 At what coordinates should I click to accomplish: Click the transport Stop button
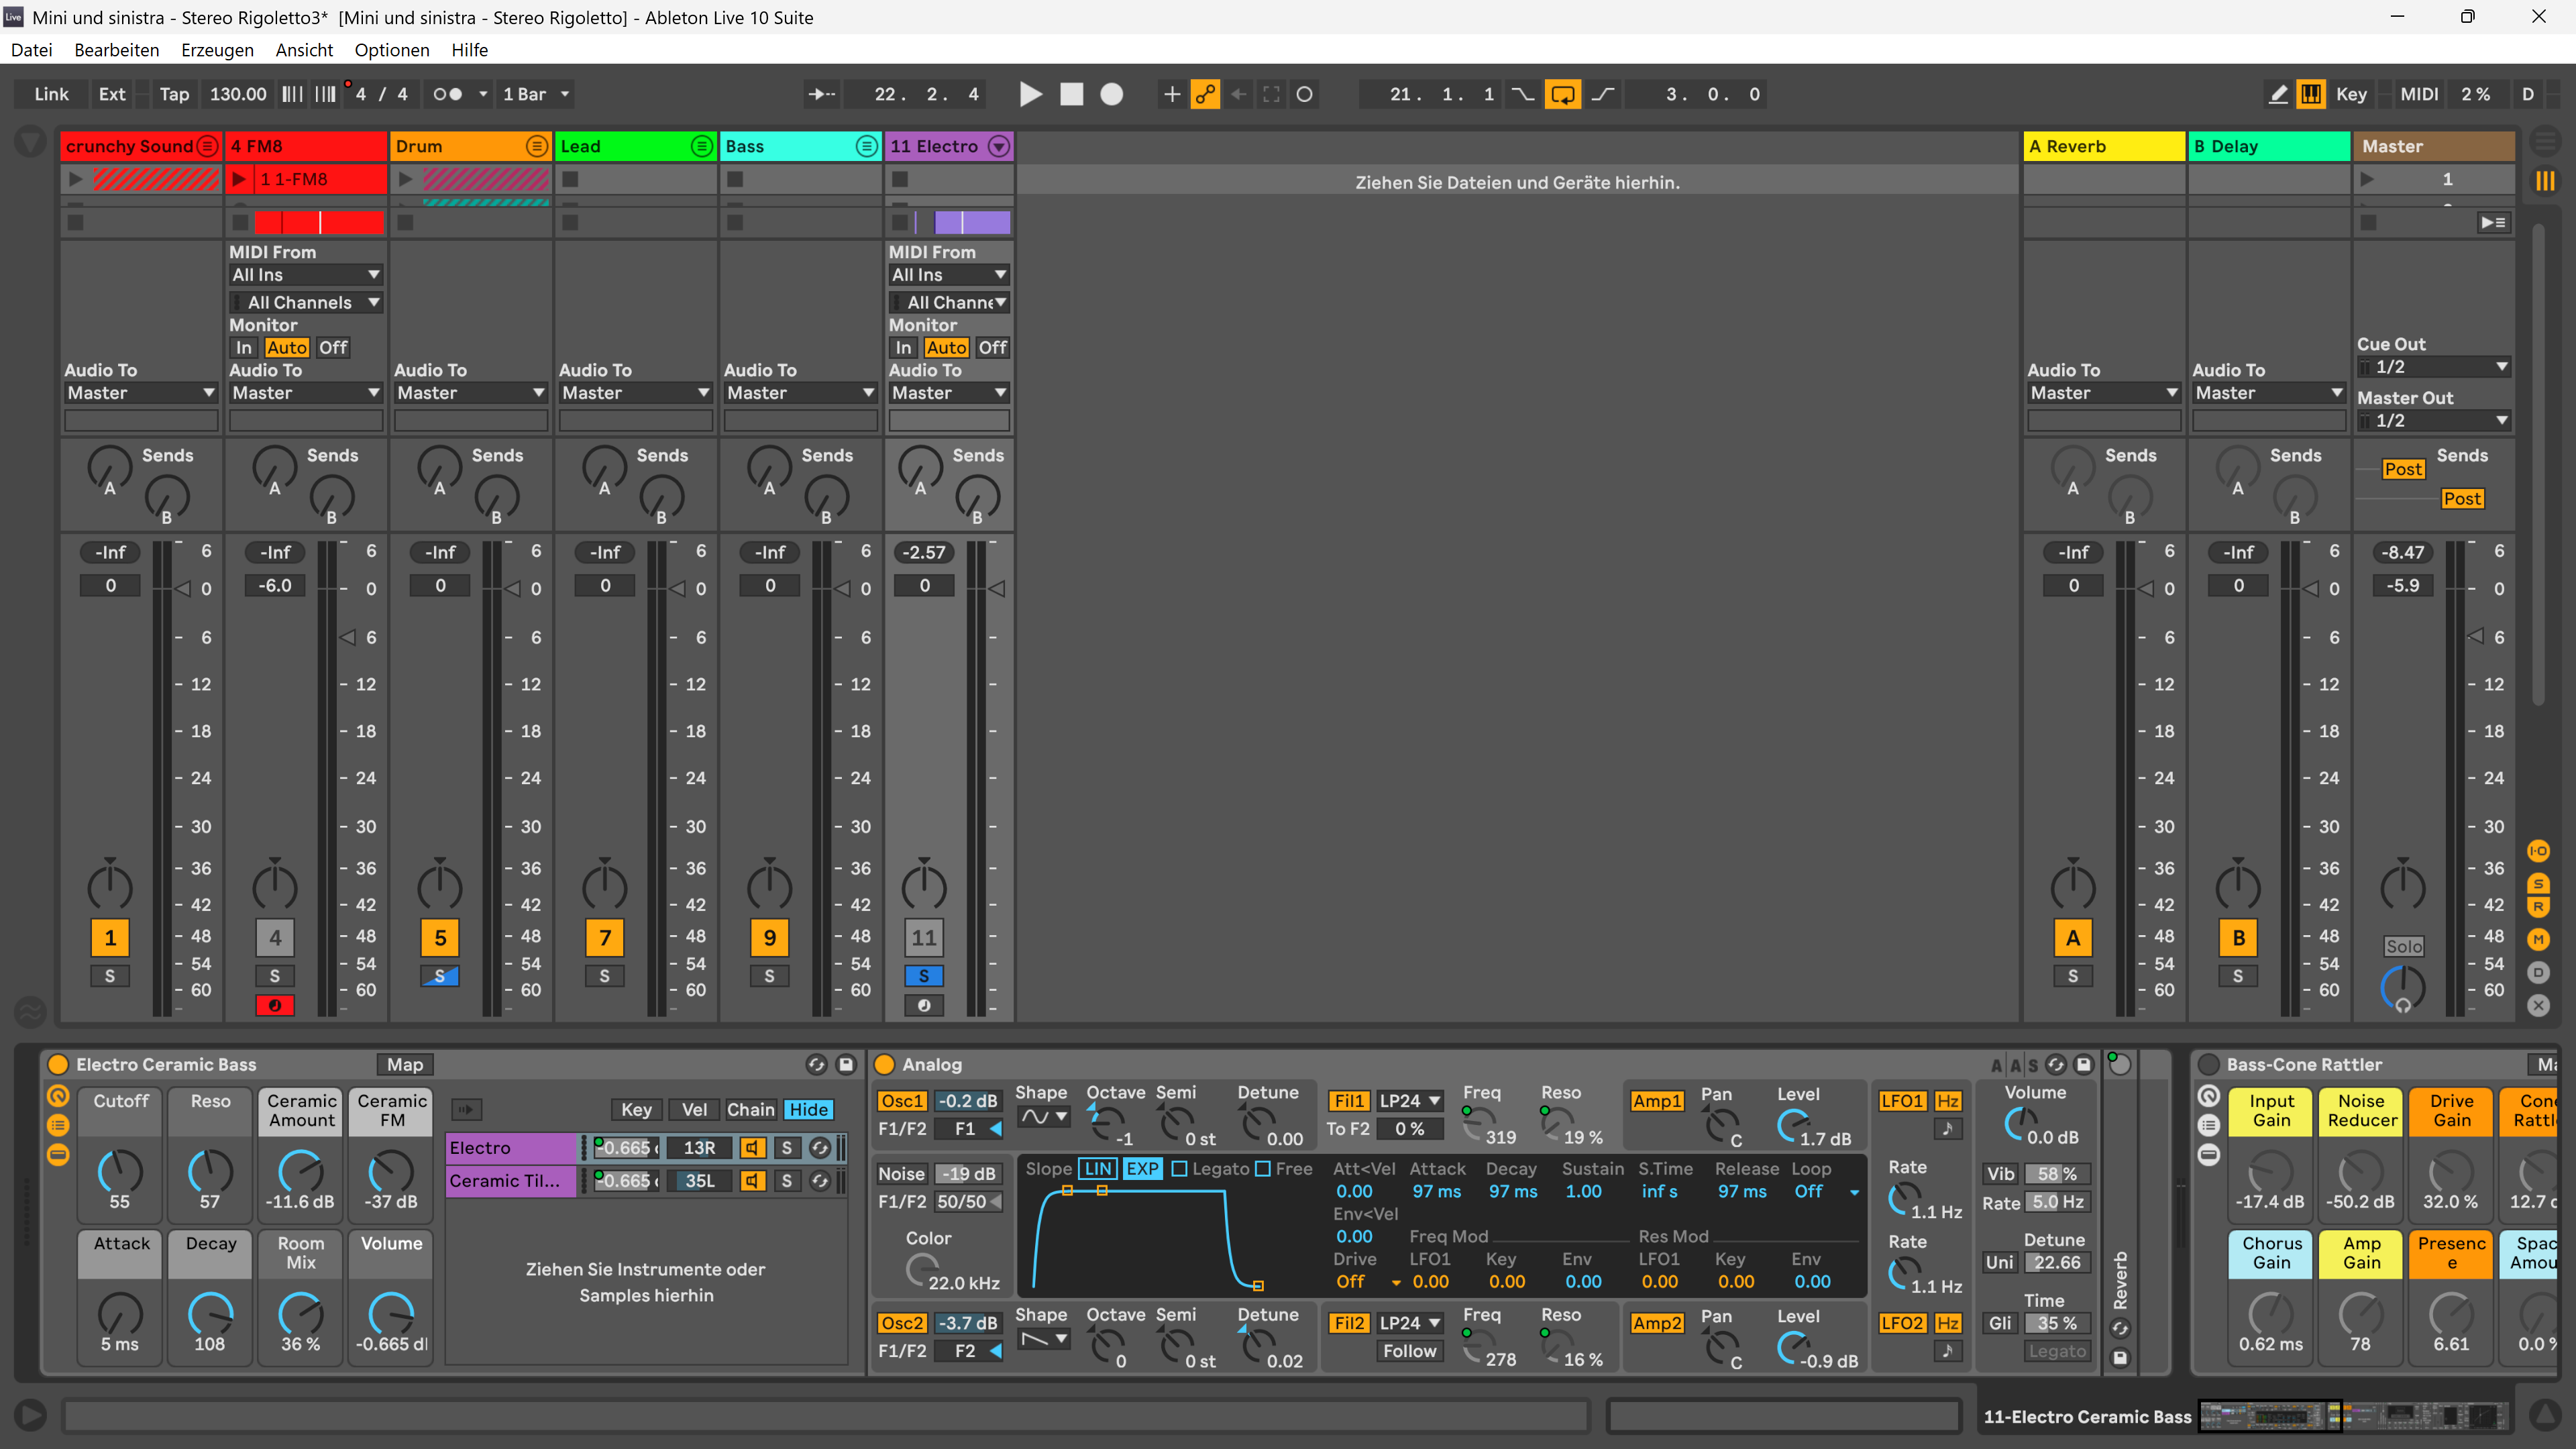(x=1071, y=94)
